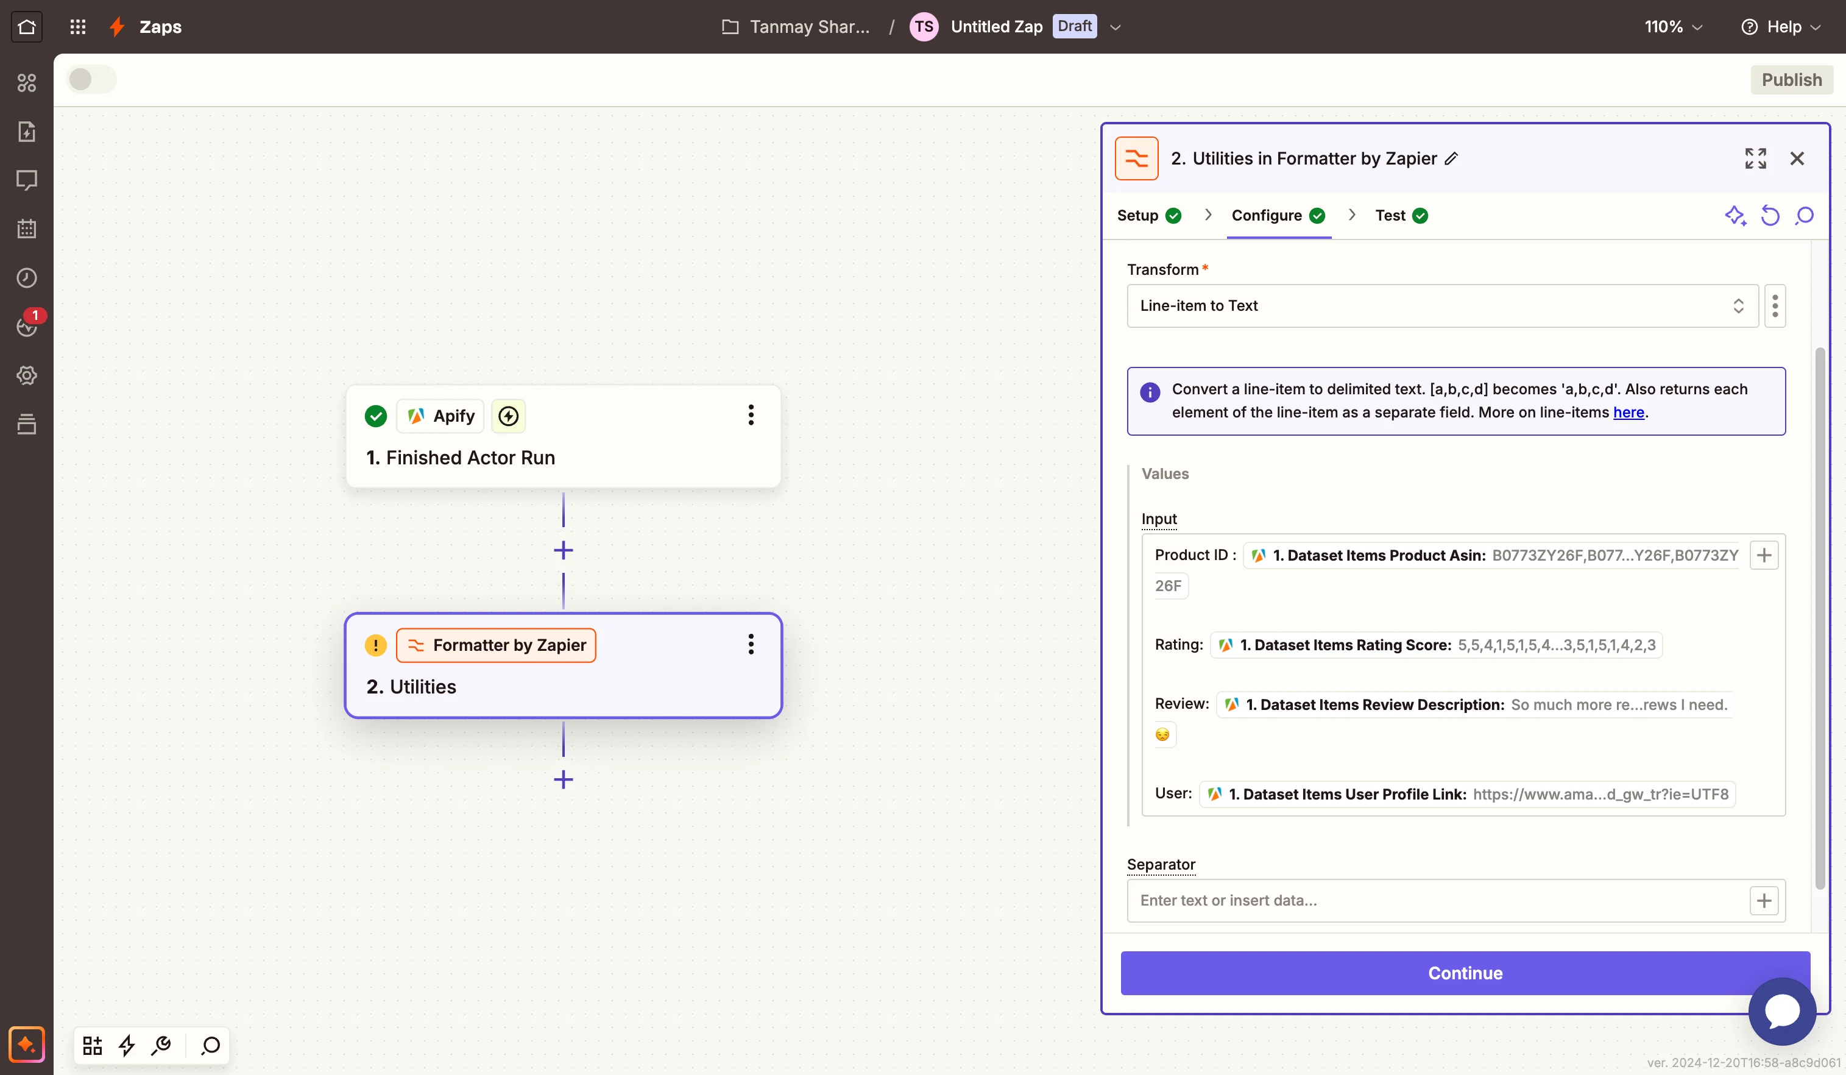The width and height of the screenshot is (1846, 1075).
Task: Open the apps grid menu
Action: [77, 26]
